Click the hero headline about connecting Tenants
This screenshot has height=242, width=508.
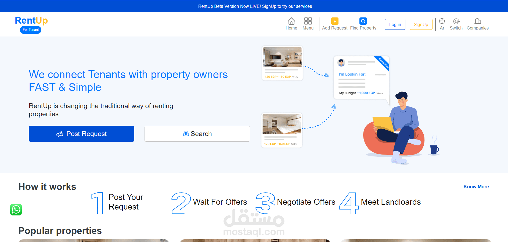tap(128, 81)
